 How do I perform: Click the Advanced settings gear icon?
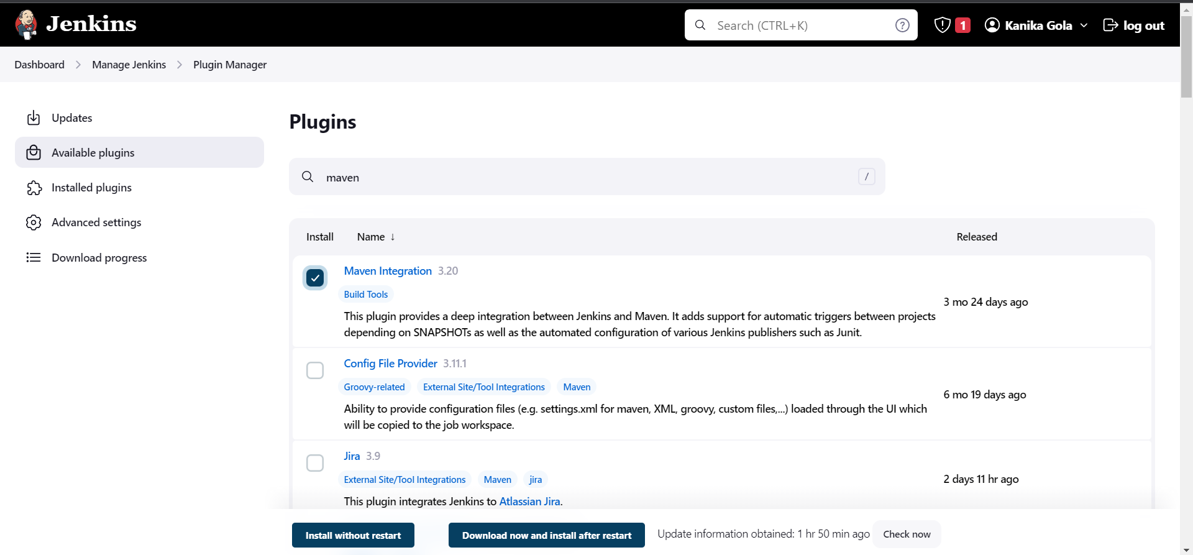tap(34, 222)
